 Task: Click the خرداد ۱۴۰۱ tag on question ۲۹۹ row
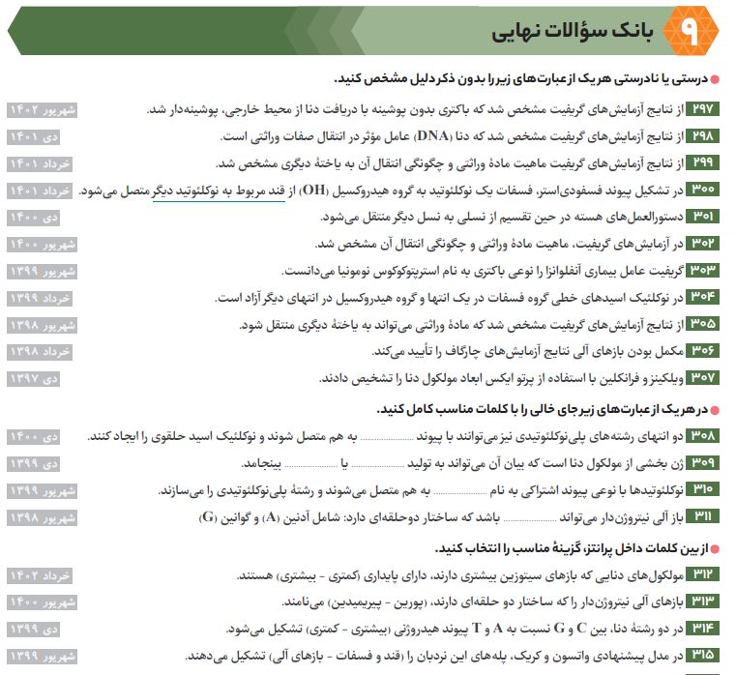40,163
